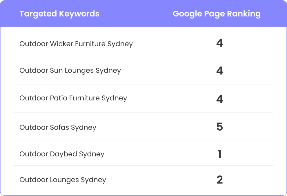Image resolution: width=287 pixels, height=196 pixels.
Task: Click the word Wicker in first row
Action: tap(61, 44)
